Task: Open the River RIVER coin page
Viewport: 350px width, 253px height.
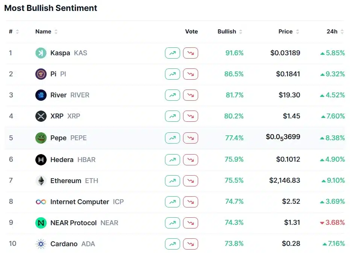Action: pyautogui.click(x=59, y=95)
